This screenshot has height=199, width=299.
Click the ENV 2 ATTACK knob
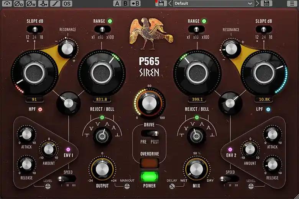(x=273, y=134)
